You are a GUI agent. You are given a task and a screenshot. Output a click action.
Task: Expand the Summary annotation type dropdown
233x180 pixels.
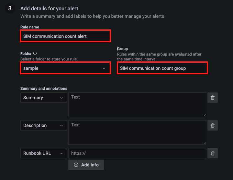[44, 98]
